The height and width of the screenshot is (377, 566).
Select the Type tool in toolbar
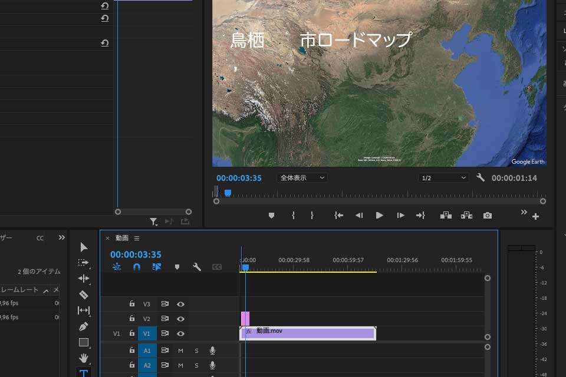pos(84,373)
